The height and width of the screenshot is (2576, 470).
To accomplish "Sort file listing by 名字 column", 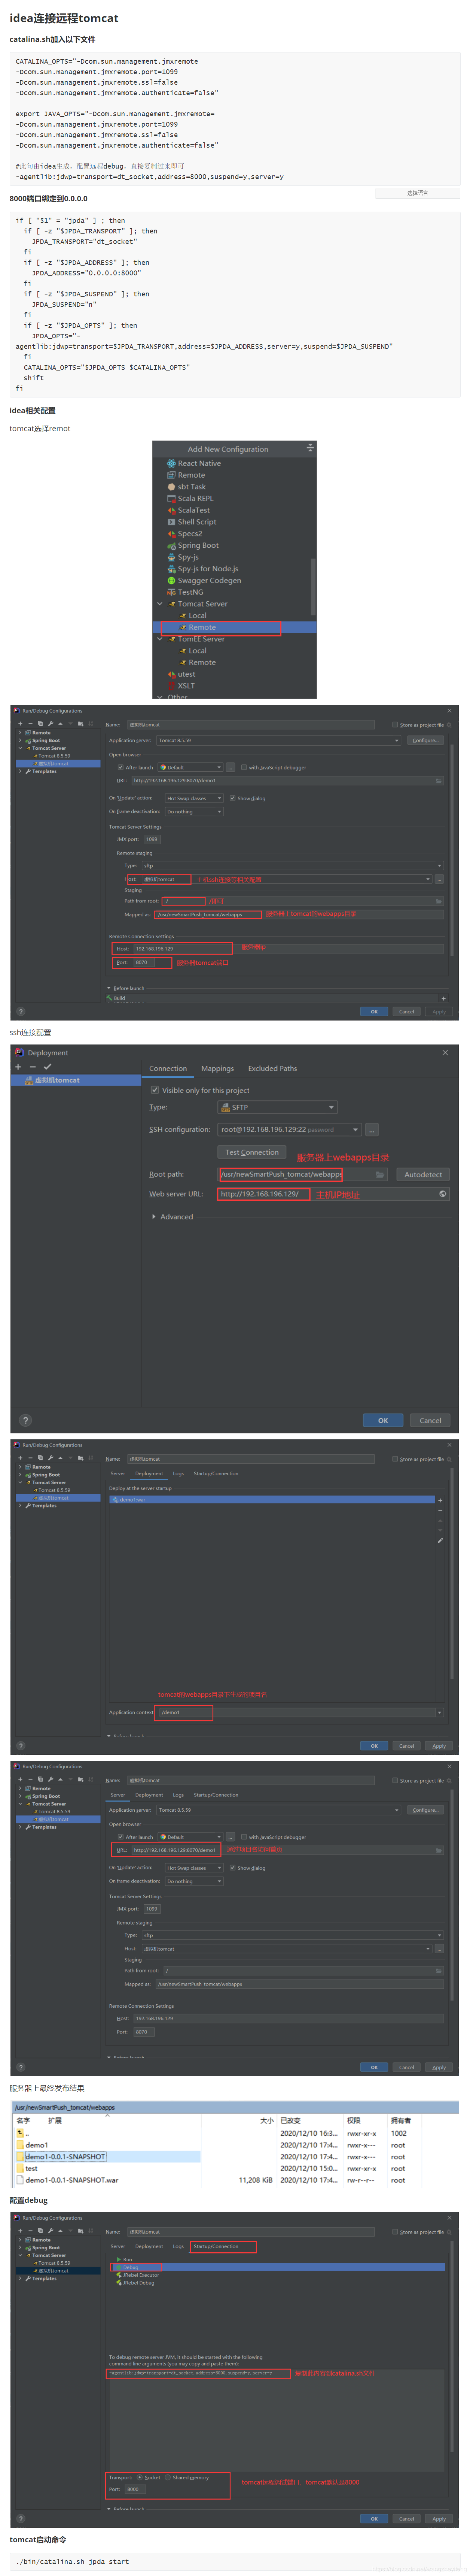I will [x=23, y=2120].
